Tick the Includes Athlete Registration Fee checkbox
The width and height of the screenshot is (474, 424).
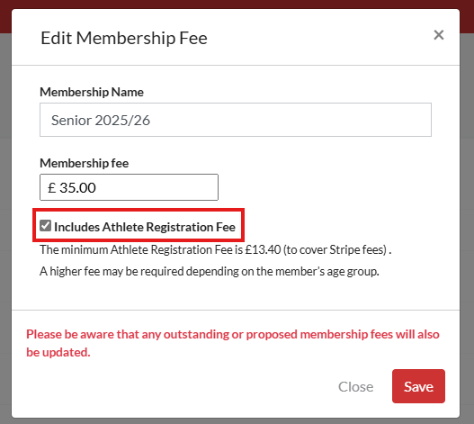[x=45, y=225]
